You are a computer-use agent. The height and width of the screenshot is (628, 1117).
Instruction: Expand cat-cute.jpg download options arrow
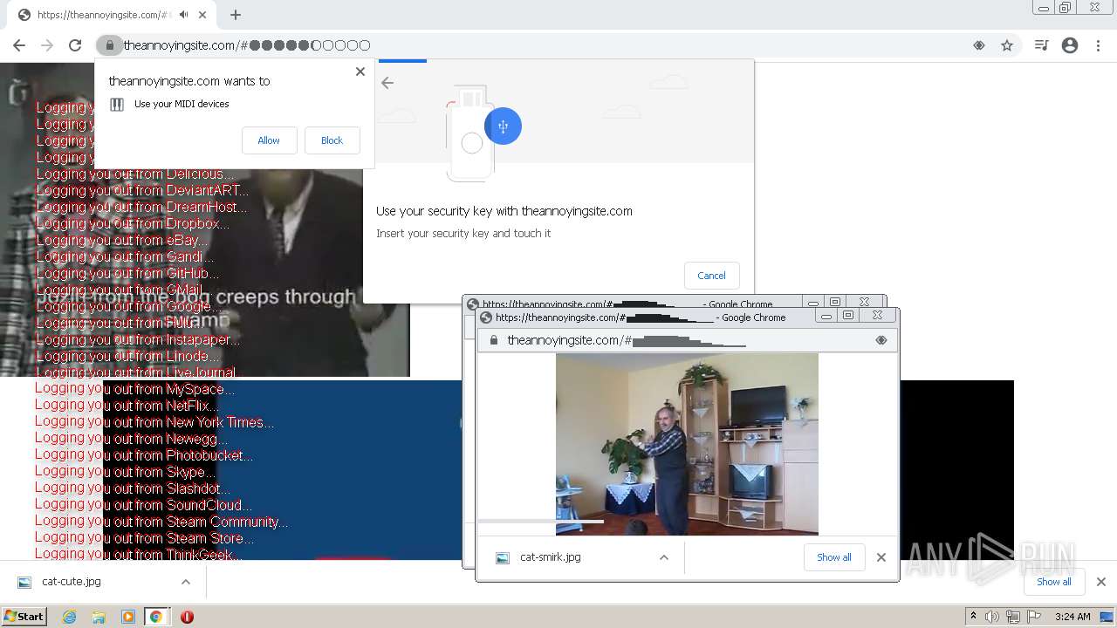[186, 582]
